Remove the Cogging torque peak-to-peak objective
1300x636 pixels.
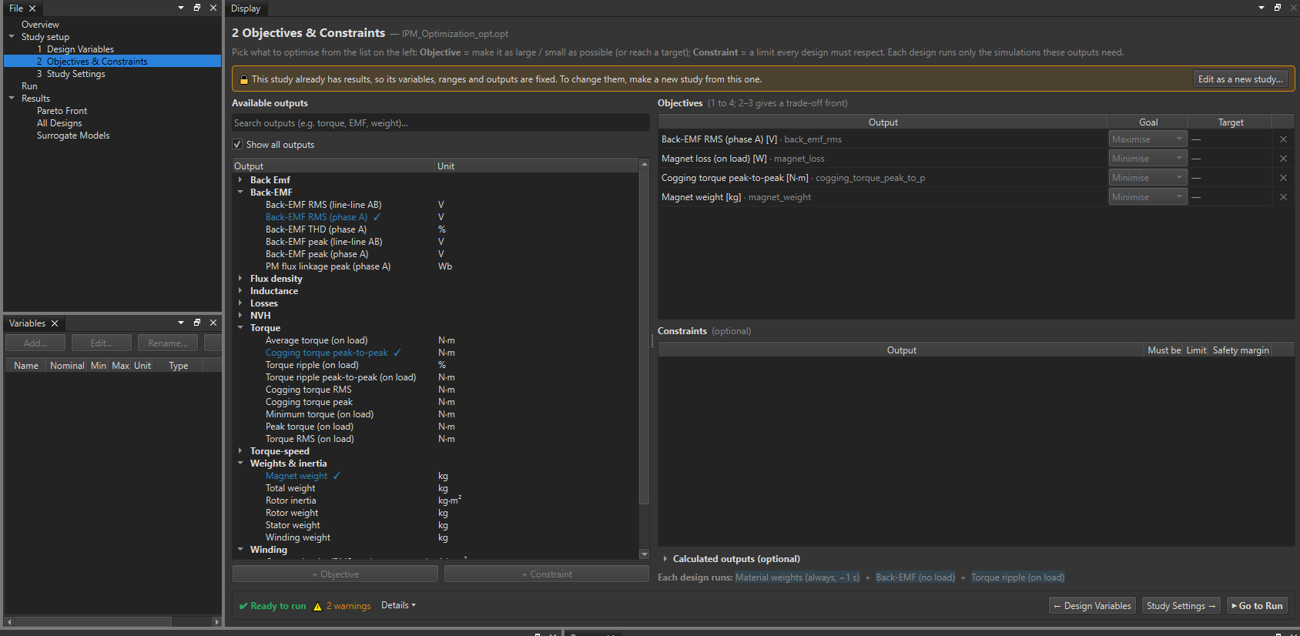(1283, 178)
